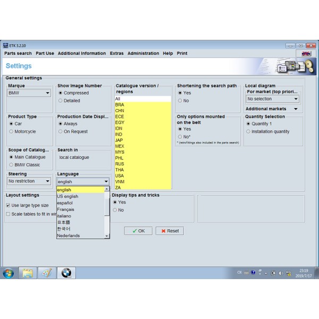This screenshot has width=319, height=319.
Task: Select CHN region in catalogue list
Action: pyautogui.click(x=143, y=111)
